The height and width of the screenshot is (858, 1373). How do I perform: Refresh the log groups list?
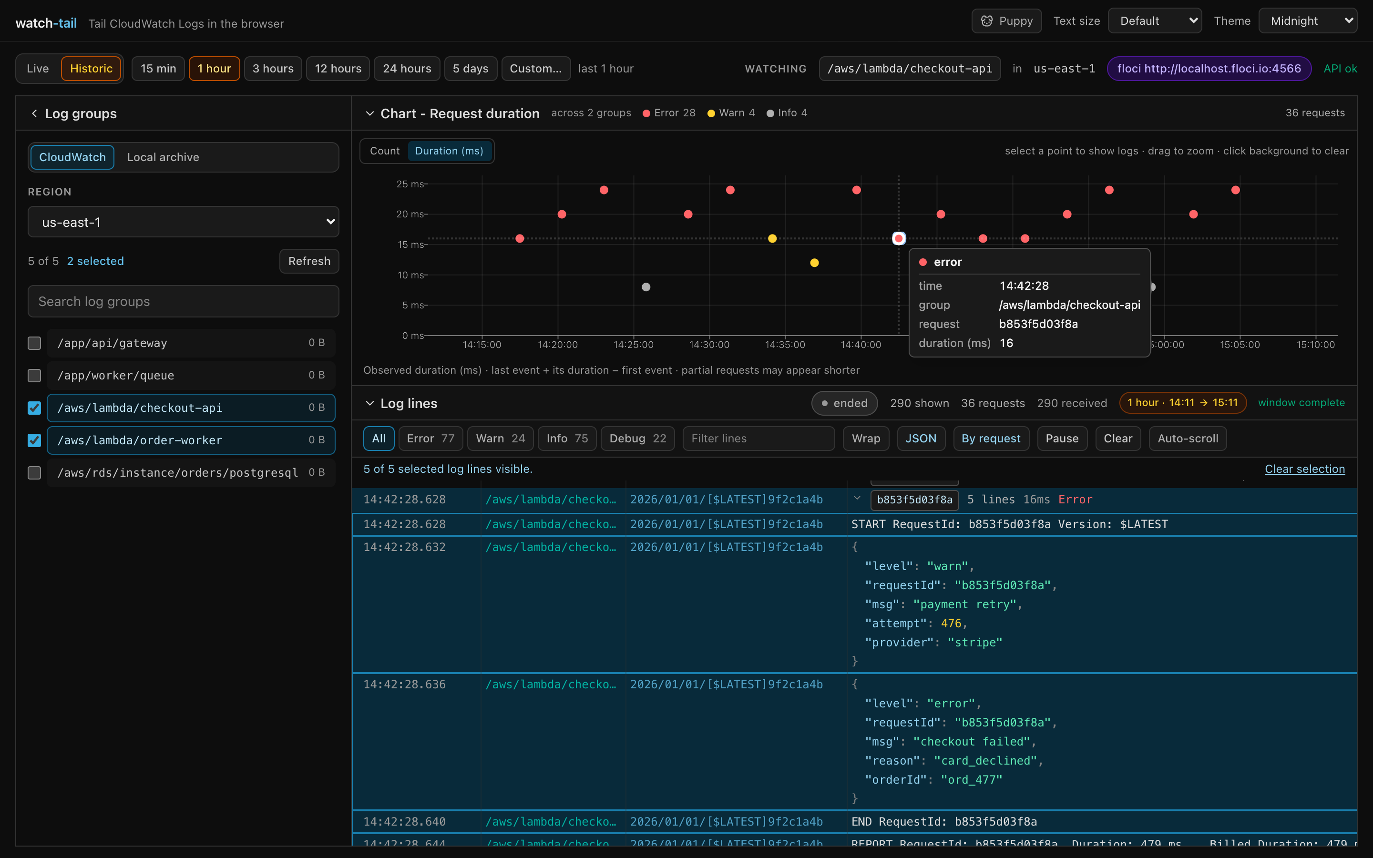(309, 261)
